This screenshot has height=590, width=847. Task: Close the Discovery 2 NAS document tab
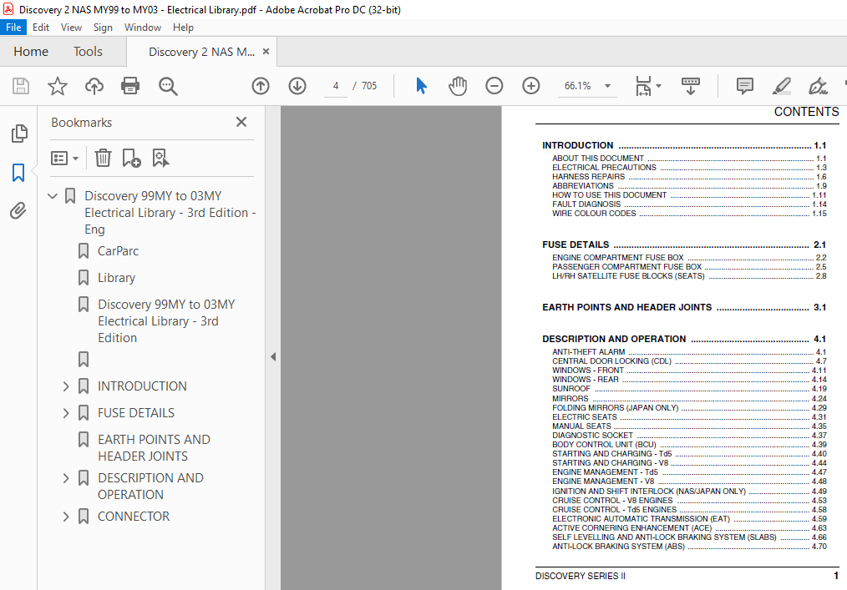pos(266,51)
